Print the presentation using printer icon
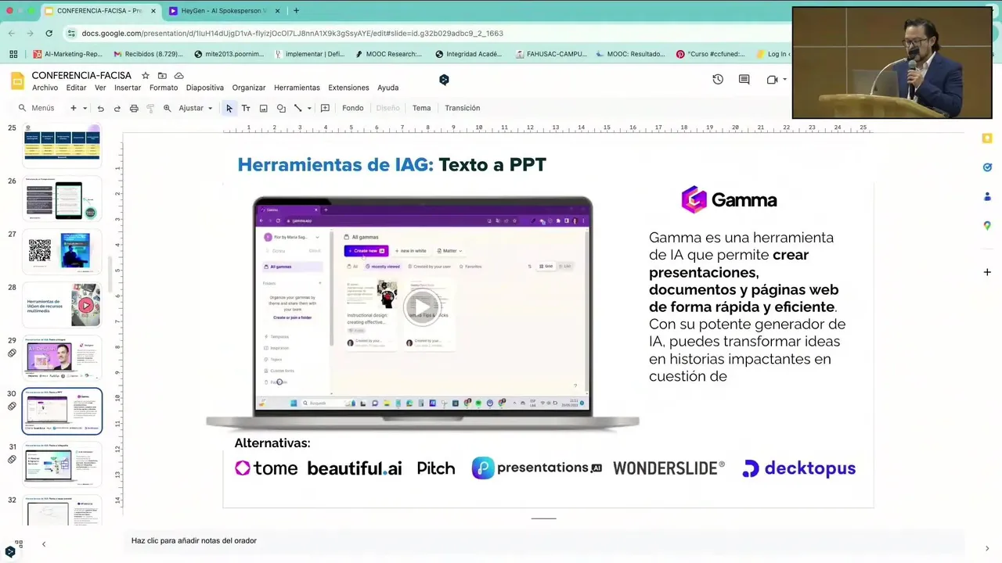This screenshot has width=1002, height=563. [x=134, y=108]
